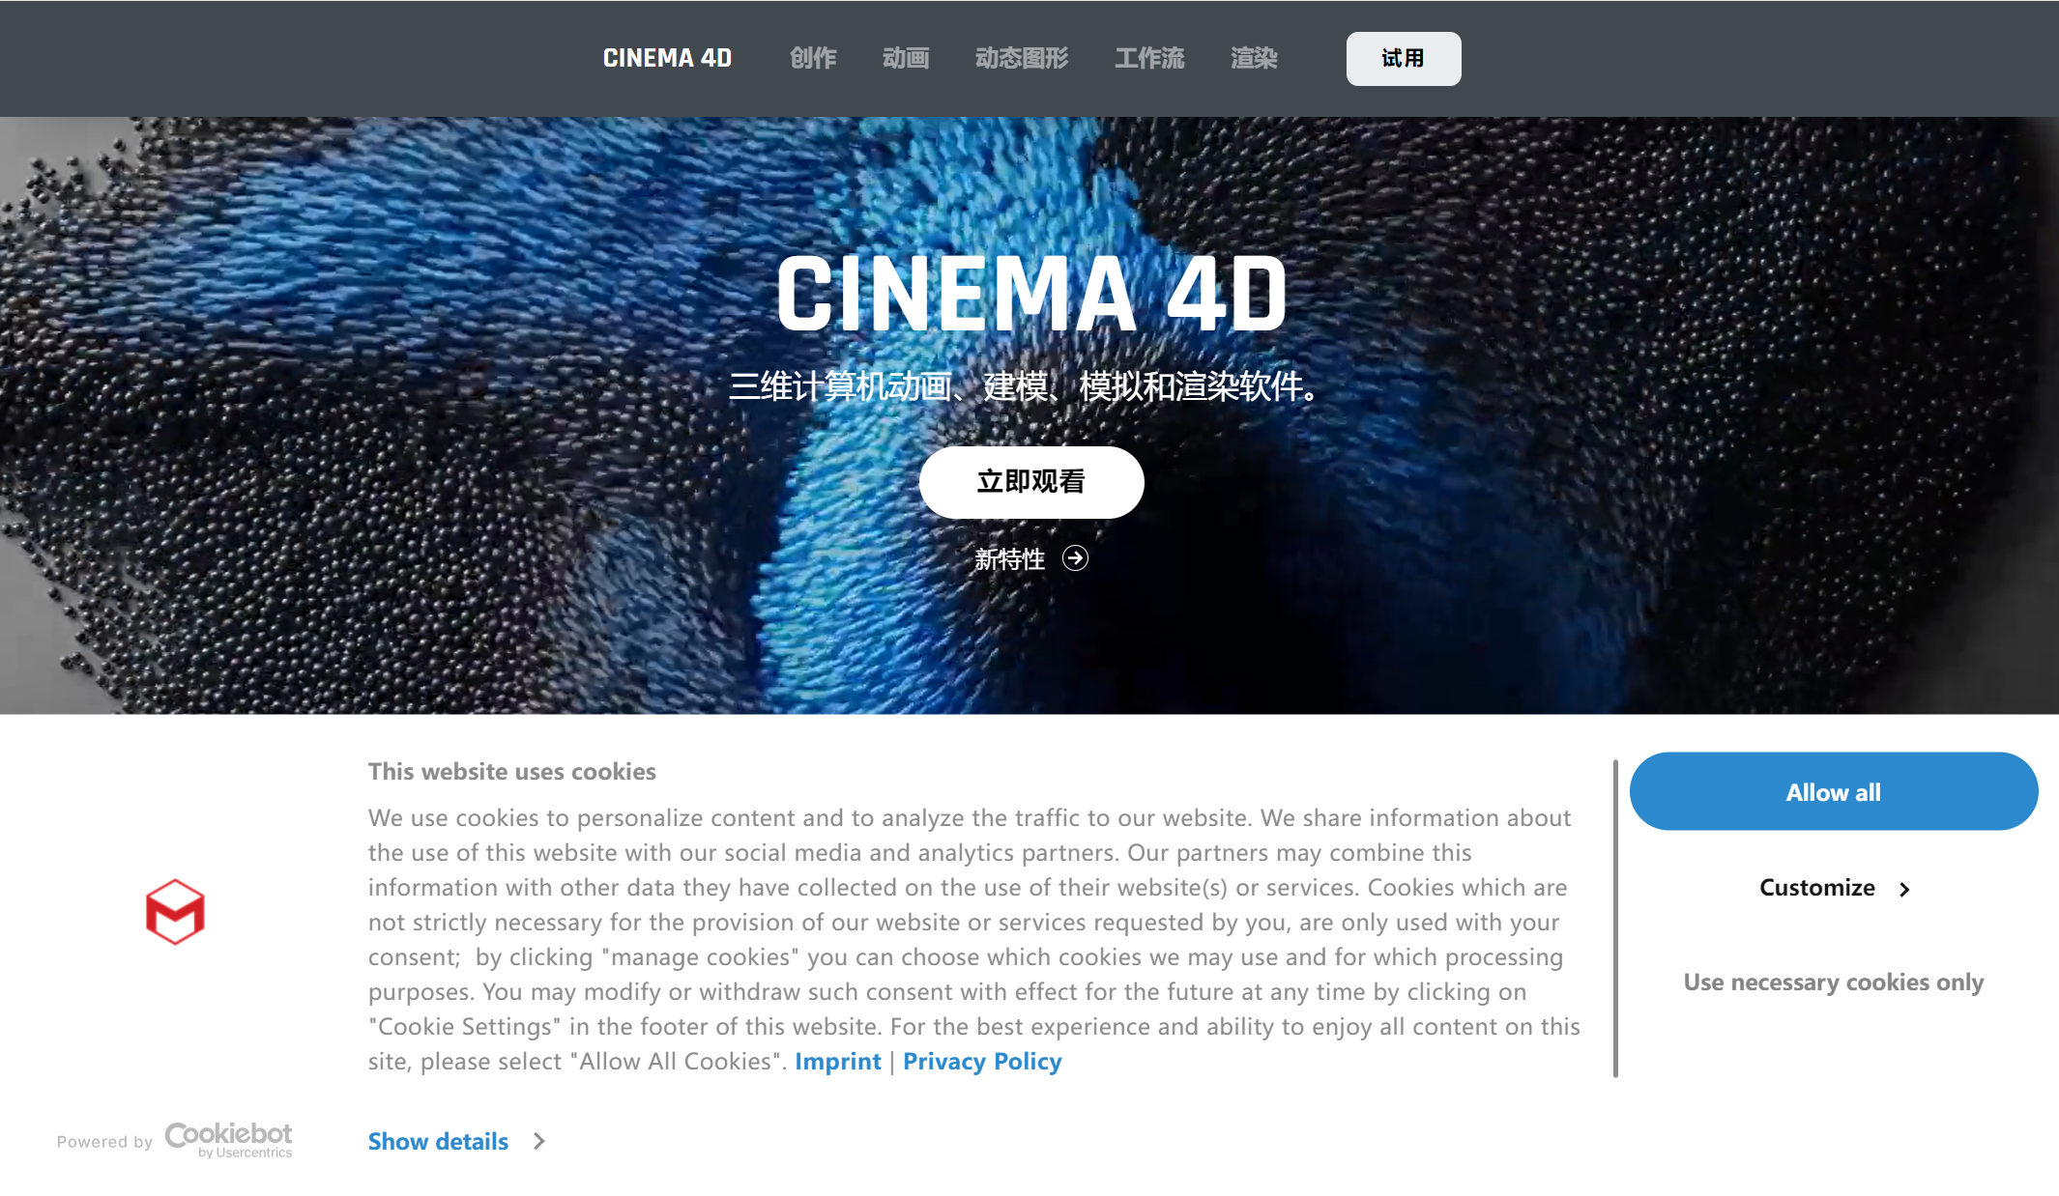Click the red Maxon logo icon

coord(175,912)
